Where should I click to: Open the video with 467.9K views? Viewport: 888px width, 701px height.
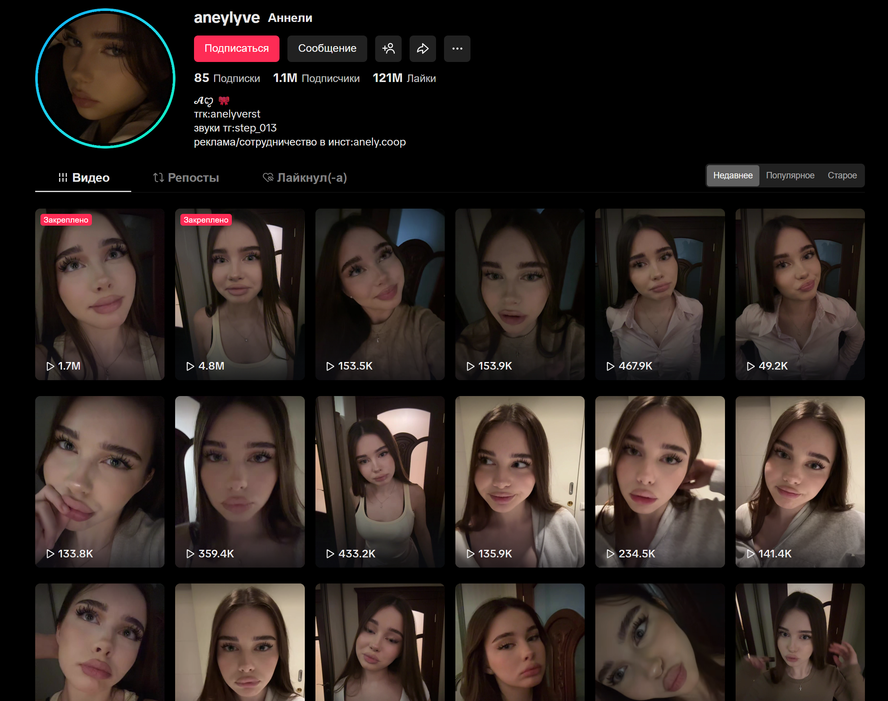click(660, 294)
